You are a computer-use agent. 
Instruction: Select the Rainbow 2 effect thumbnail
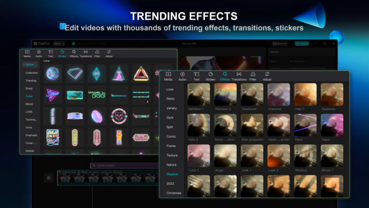pos(225,94)
